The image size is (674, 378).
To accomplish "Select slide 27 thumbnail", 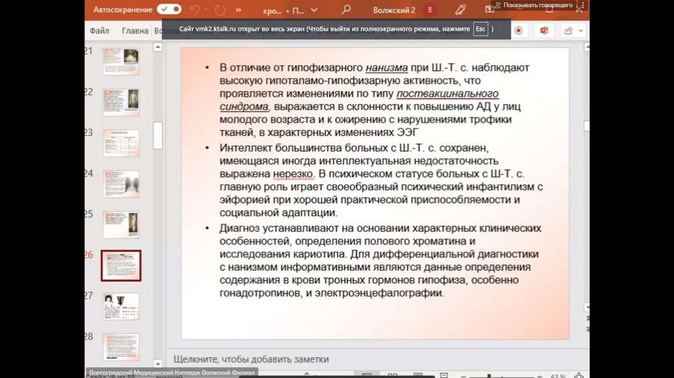I will point(120,306).
